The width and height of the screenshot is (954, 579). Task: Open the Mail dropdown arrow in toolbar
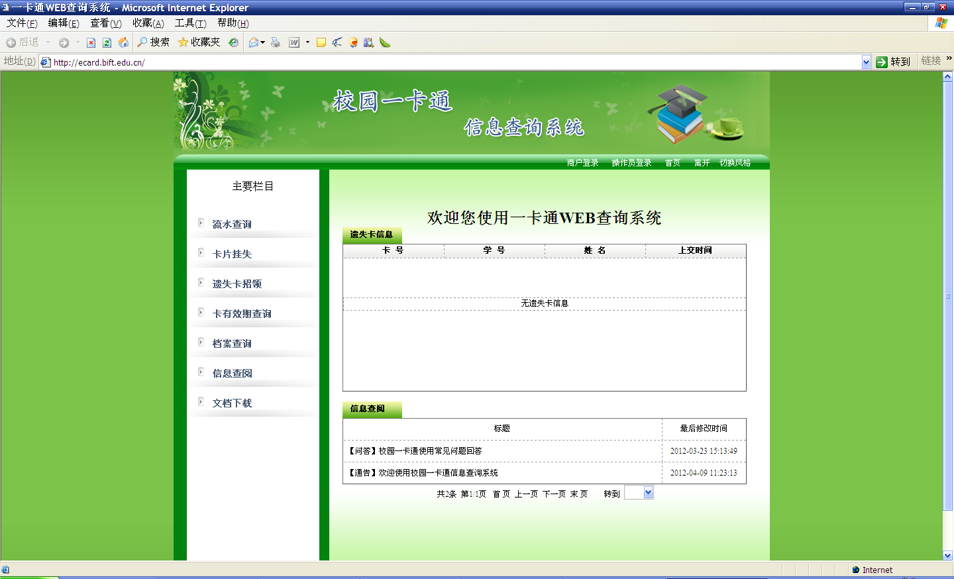click(263, 42)
